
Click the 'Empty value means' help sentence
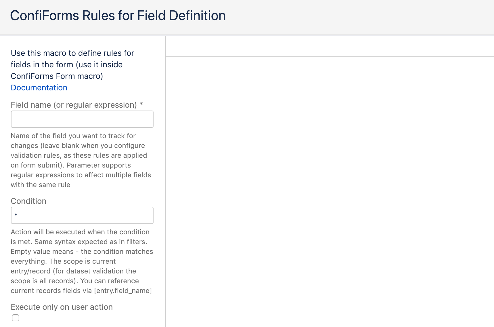(x=42, y=252)
